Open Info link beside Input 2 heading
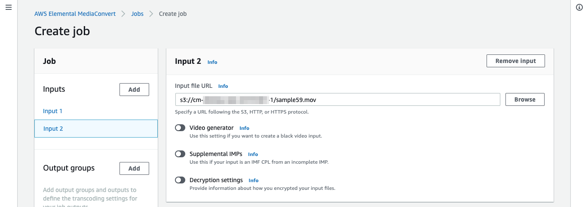This screenshot has width=588, height=207. point(212,62)
